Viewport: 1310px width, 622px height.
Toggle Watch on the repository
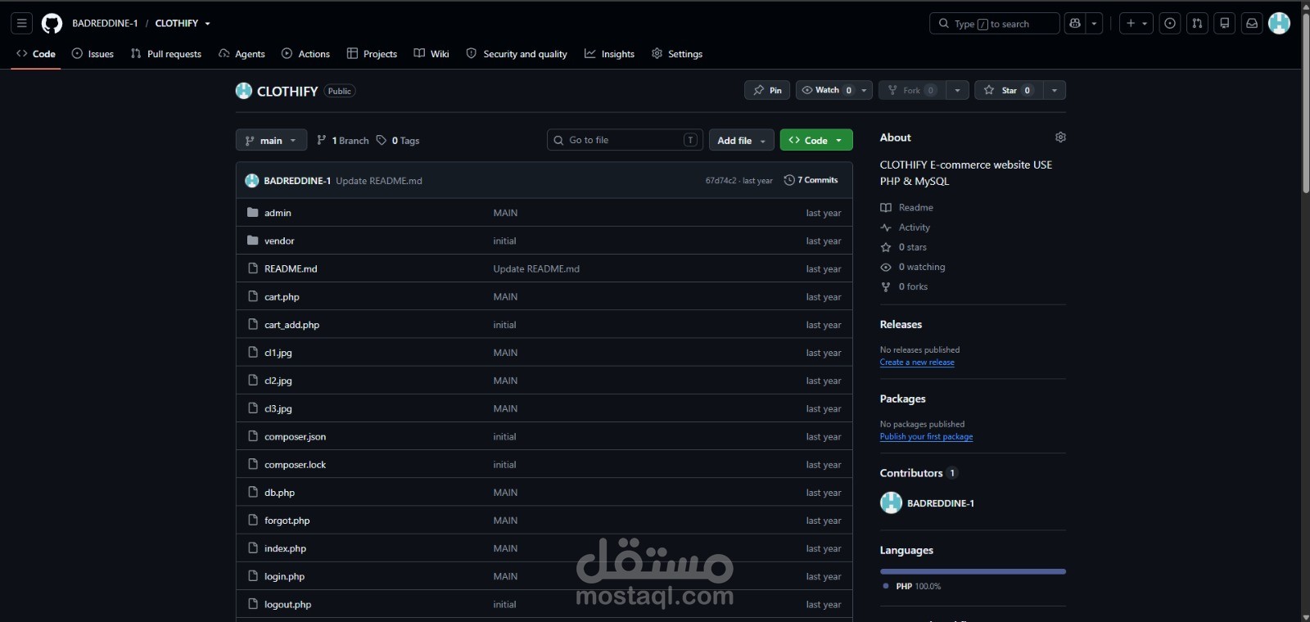click(x=827, y=90)
